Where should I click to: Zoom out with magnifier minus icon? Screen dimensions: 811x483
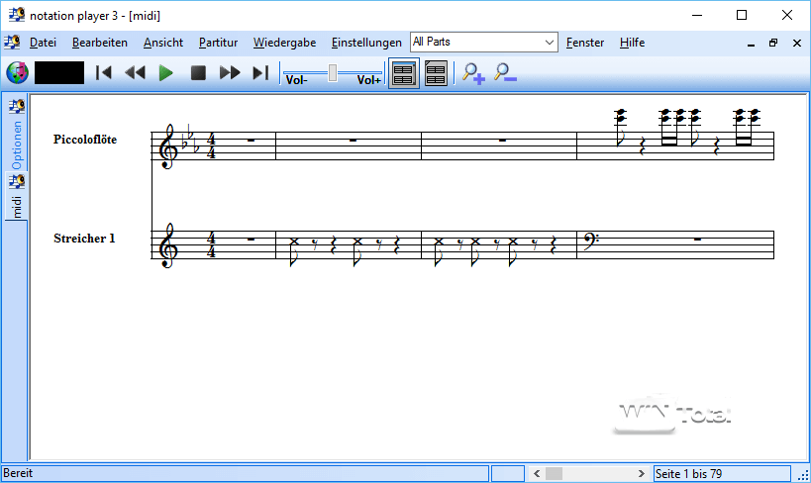tap(505, 72)
